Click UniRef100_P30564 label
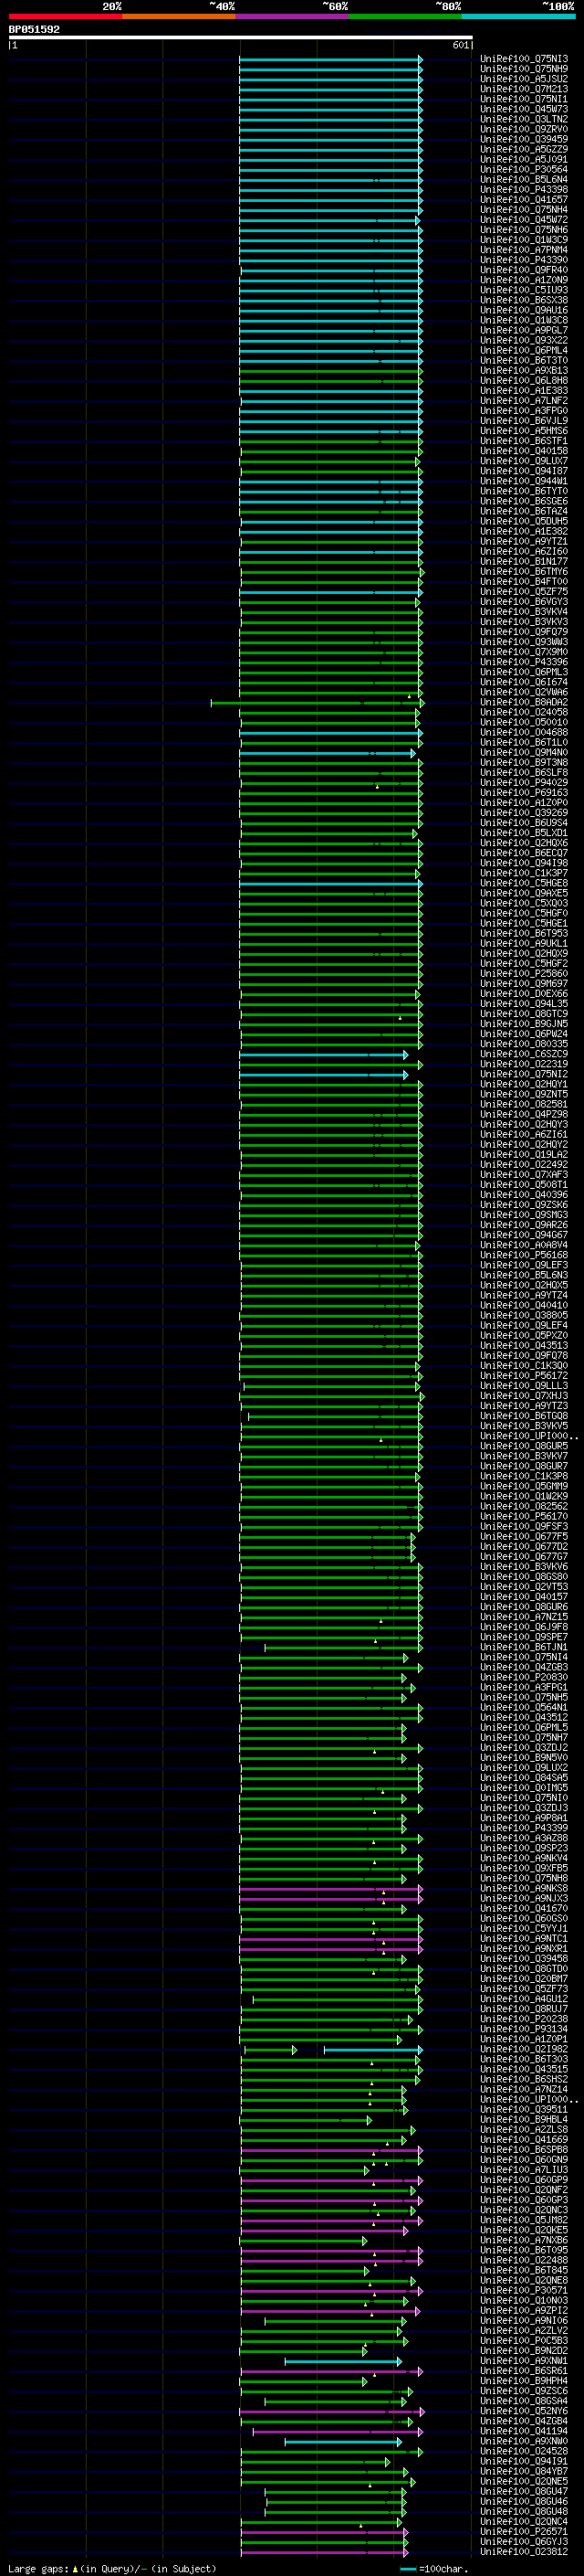The image size is (584, 2576). pyautogui.click(x=524, y=169)
